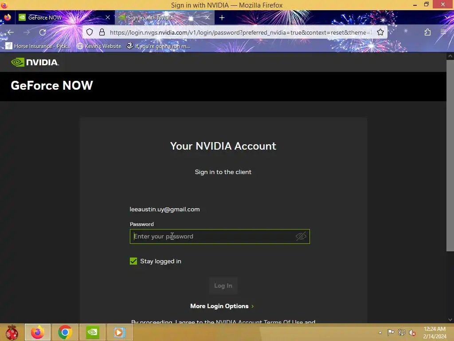This screenshot has height=341, width=454.
Task: Open the network tray icon
Action: 402,332
